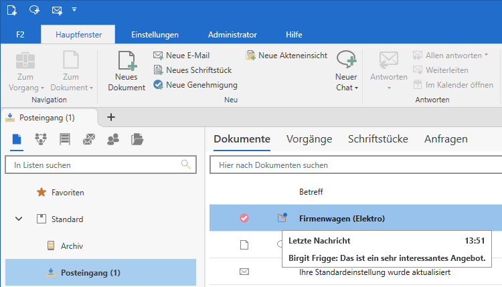Open Favoriten in the sidebar
Image resolution: width=502 pixels, height=287 pixels.
tap(68, 192)
